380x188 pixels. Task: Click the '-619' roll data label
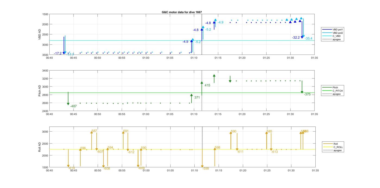click(72, 168)
